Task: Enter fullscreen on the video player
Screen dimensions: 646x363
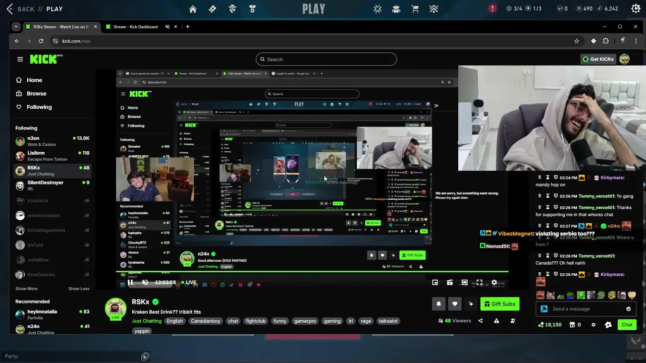Action: [x=479, y=282]
